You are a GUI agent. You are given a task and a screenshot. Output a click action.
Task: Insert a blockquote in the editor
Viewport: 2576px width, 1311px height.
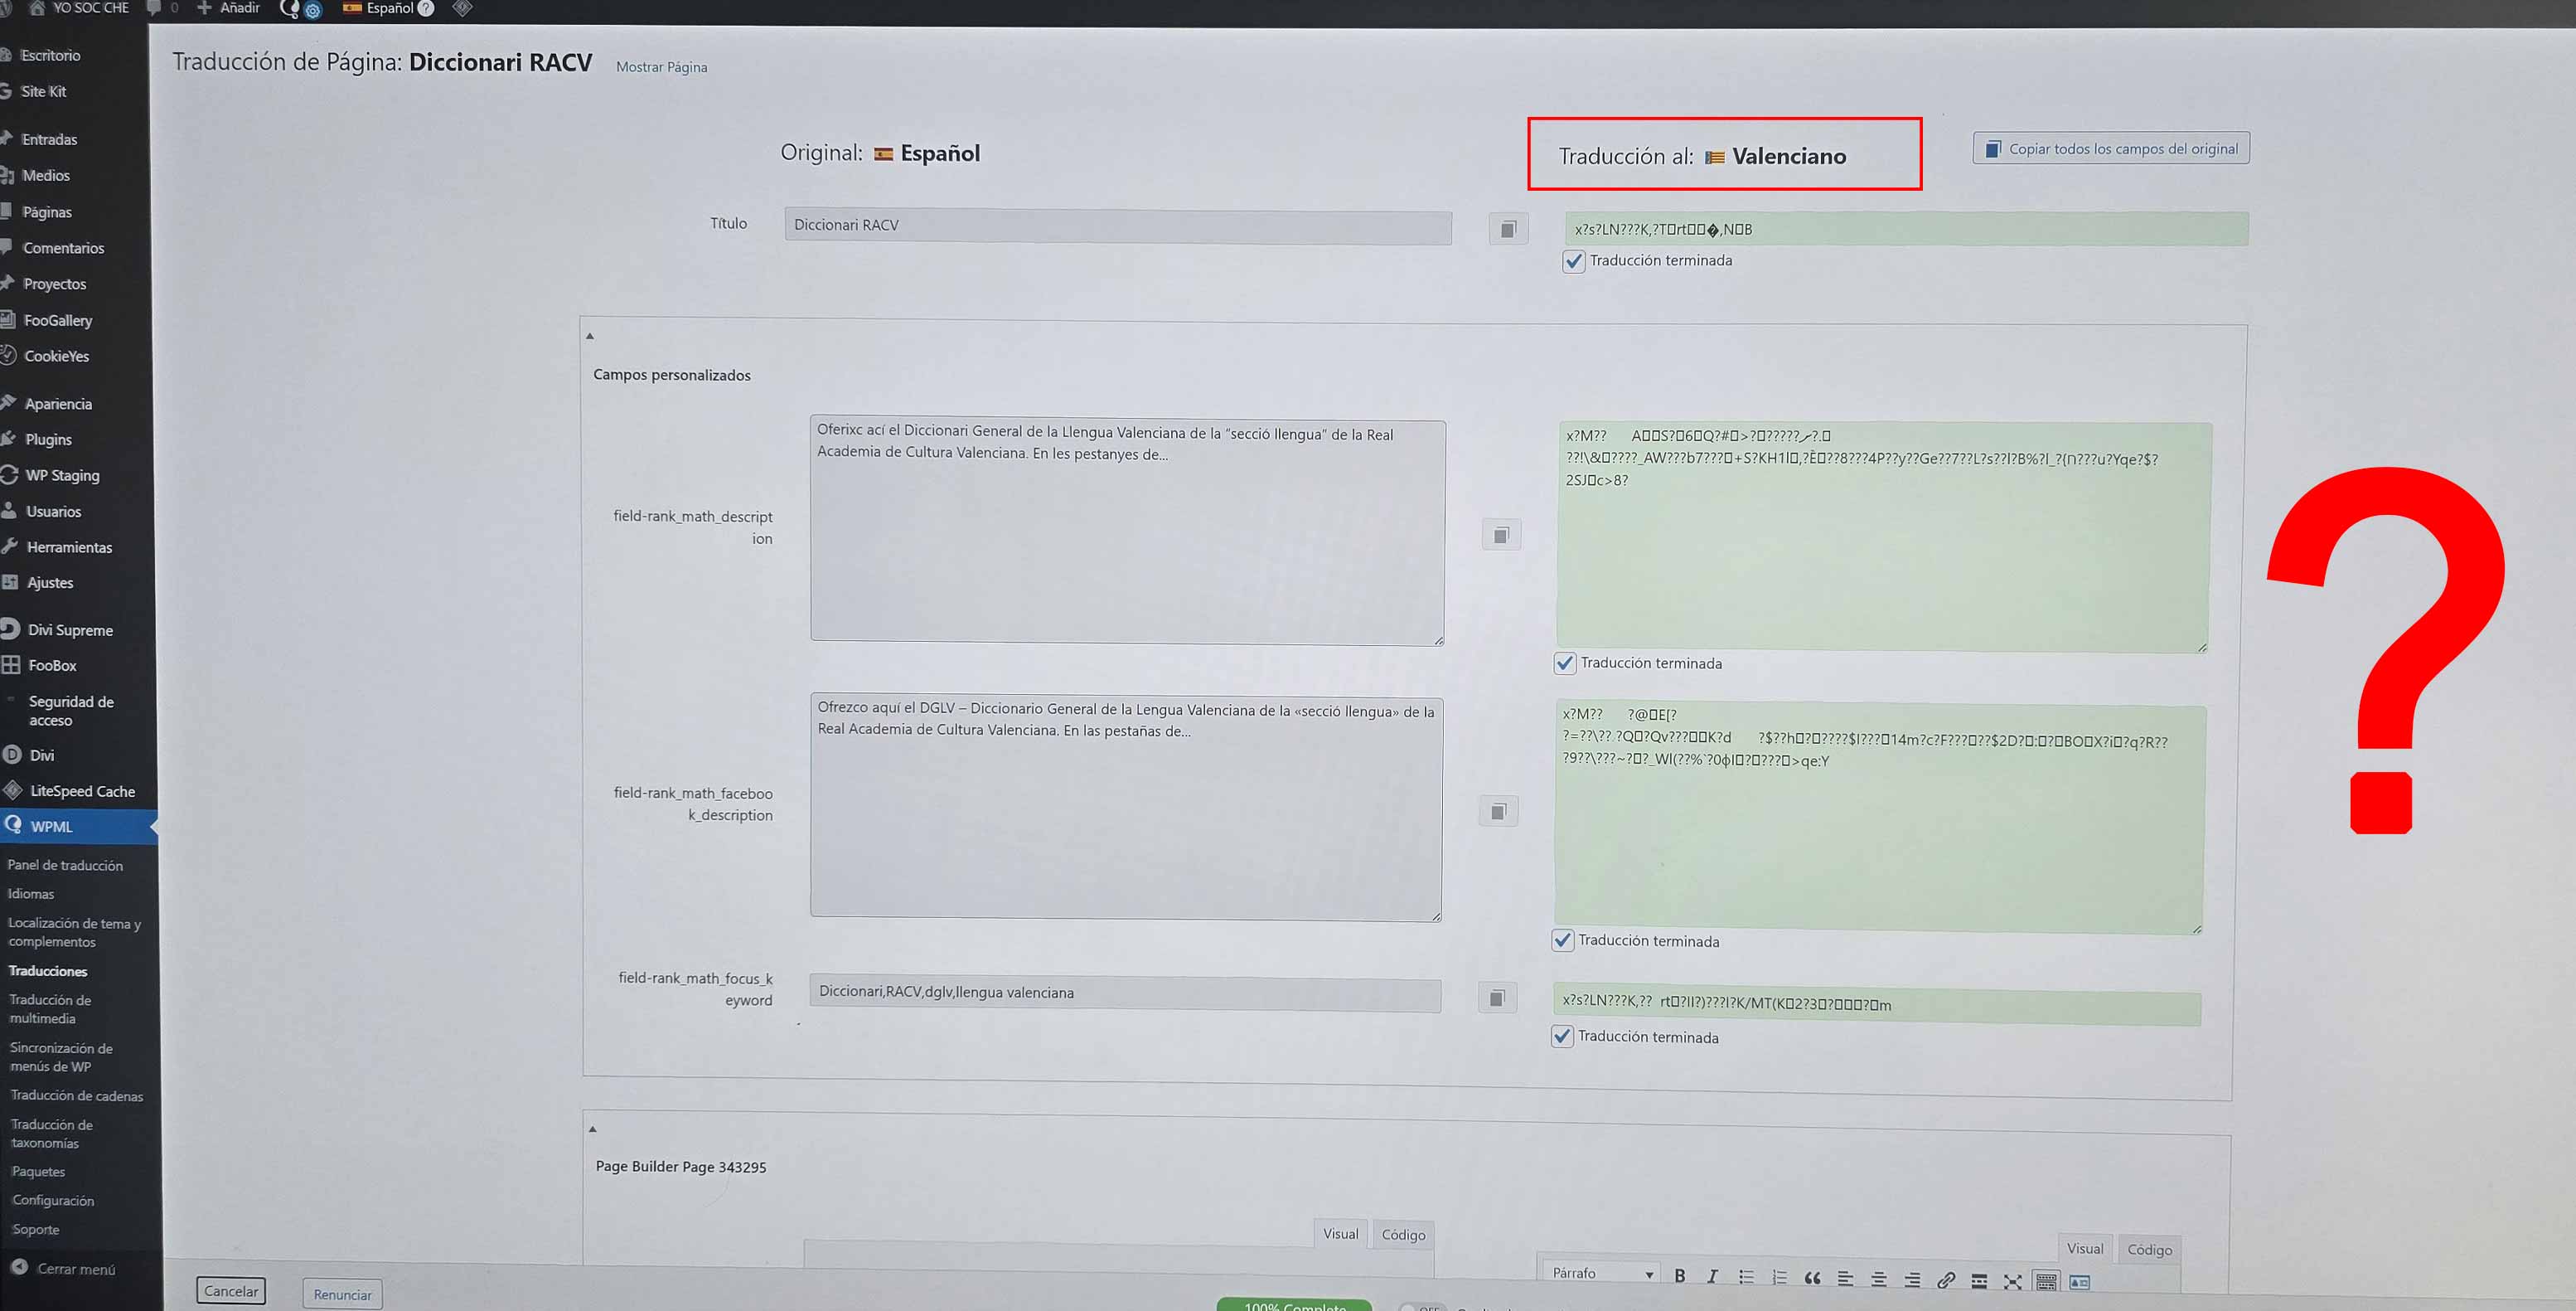pyautogui.click(x=1812, y=1278)
